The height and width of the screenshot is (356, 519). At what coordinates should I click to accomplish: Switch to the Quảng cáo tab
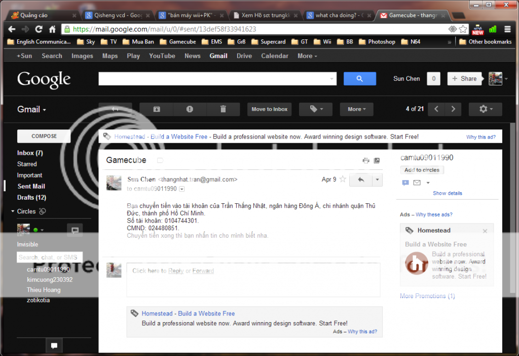point(44,15)
